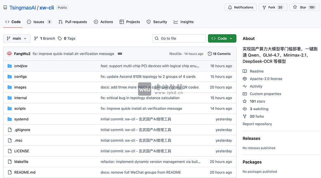Click the cmd/xw folder icon
The image size is (321, 178).
tap(9, 66)
